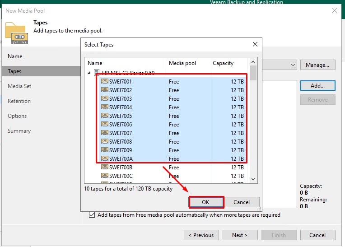Screen dimensions: 345x247
Task: Go to the Media Set step
Action: tap(19, 86)
